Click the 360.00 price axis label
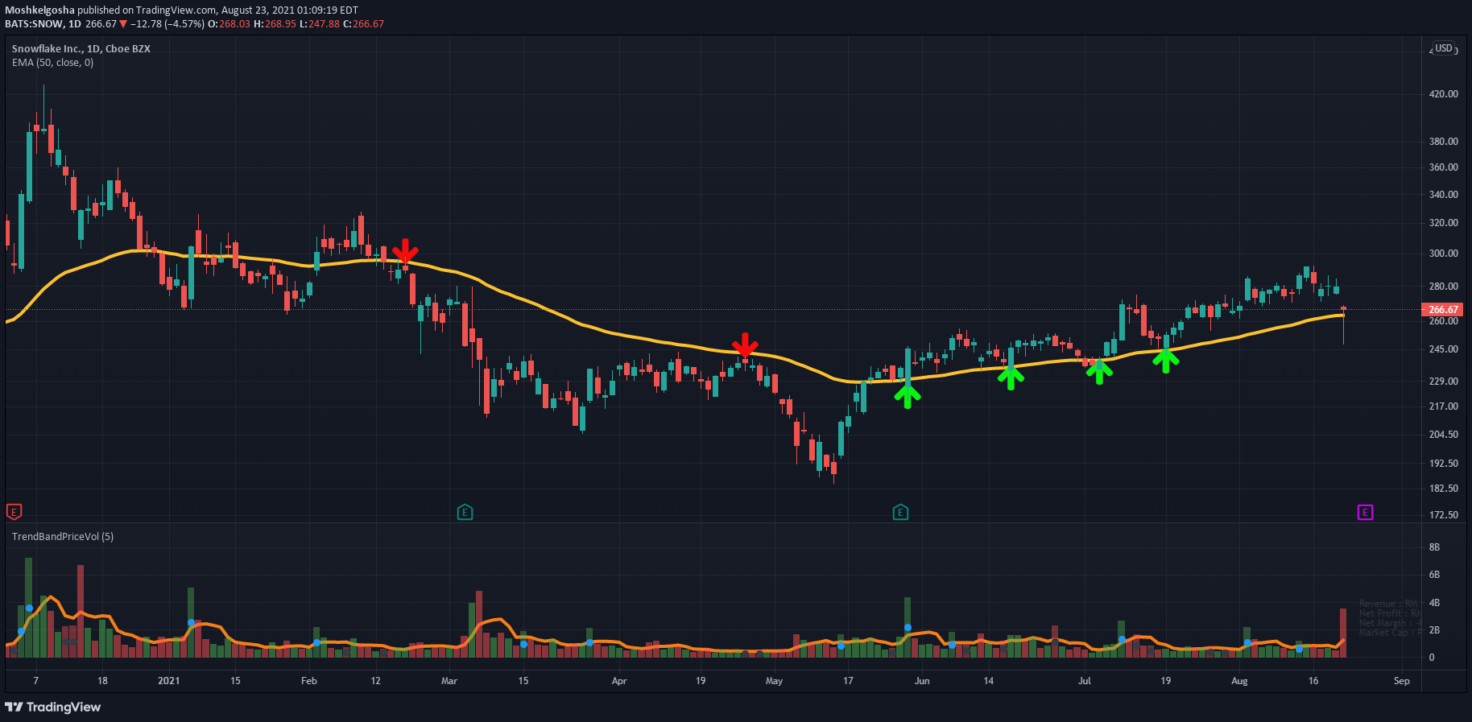1472x722 pixels. 1444,167
